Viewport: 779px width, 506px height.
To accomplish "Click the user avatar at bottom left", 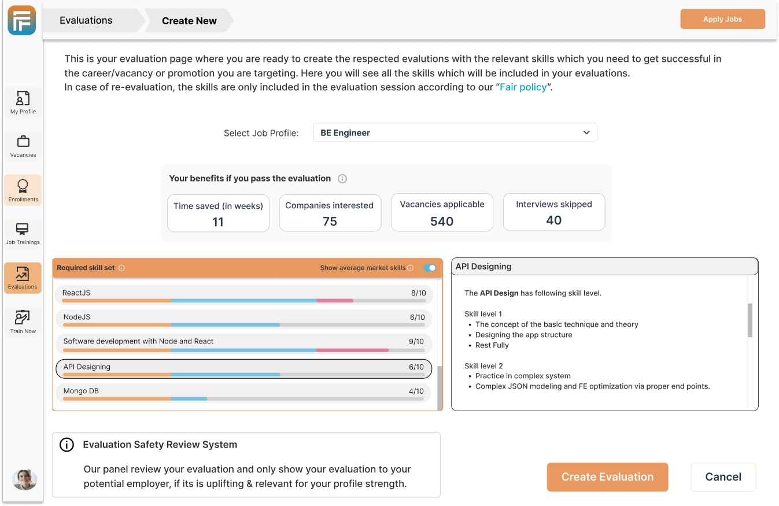I will pyautogui.click(x=25, y=479).
